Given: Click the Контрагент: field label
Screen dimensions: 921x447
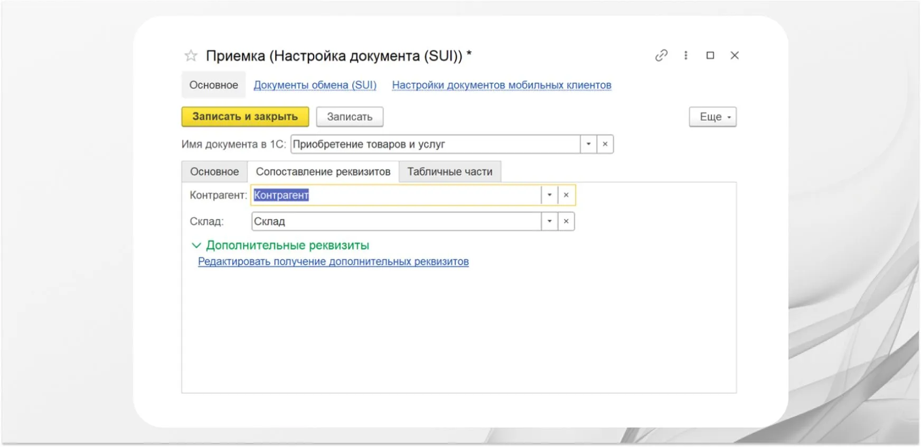Looking at the screenshot, I should click(x=218, y=195).
